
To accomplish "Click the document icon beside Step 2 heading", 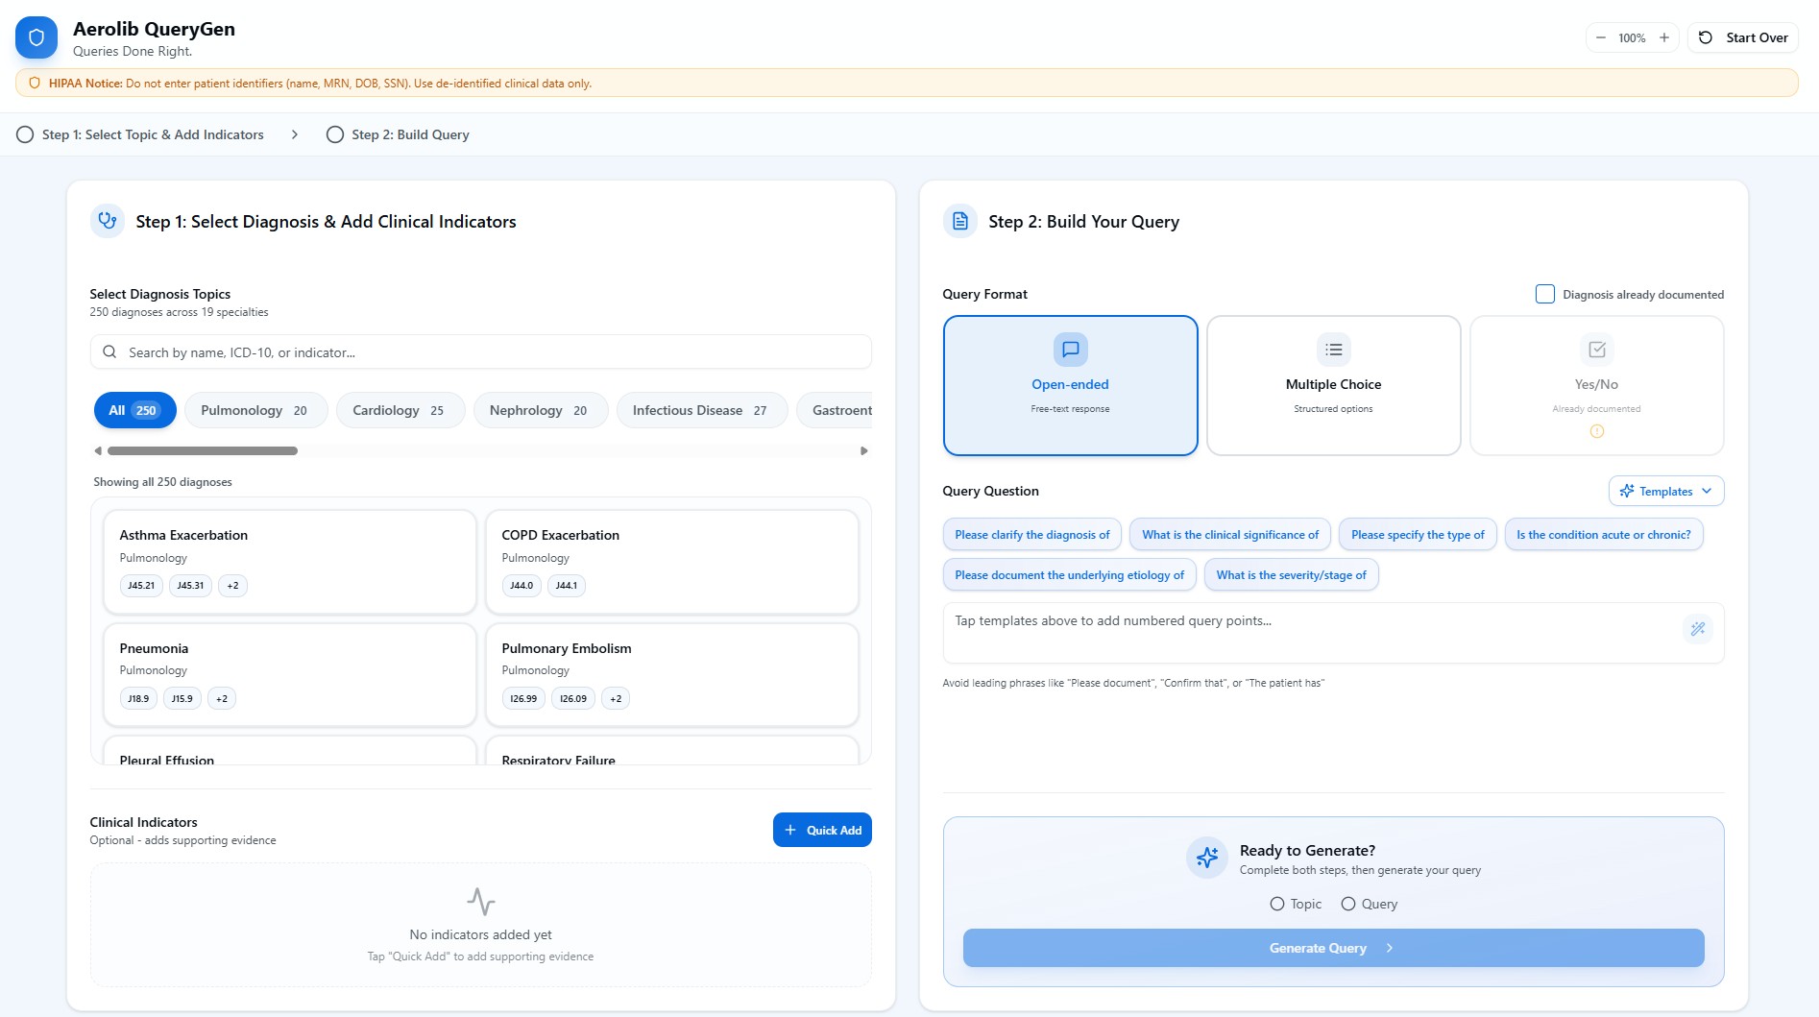I will click(x=959, y=220).
